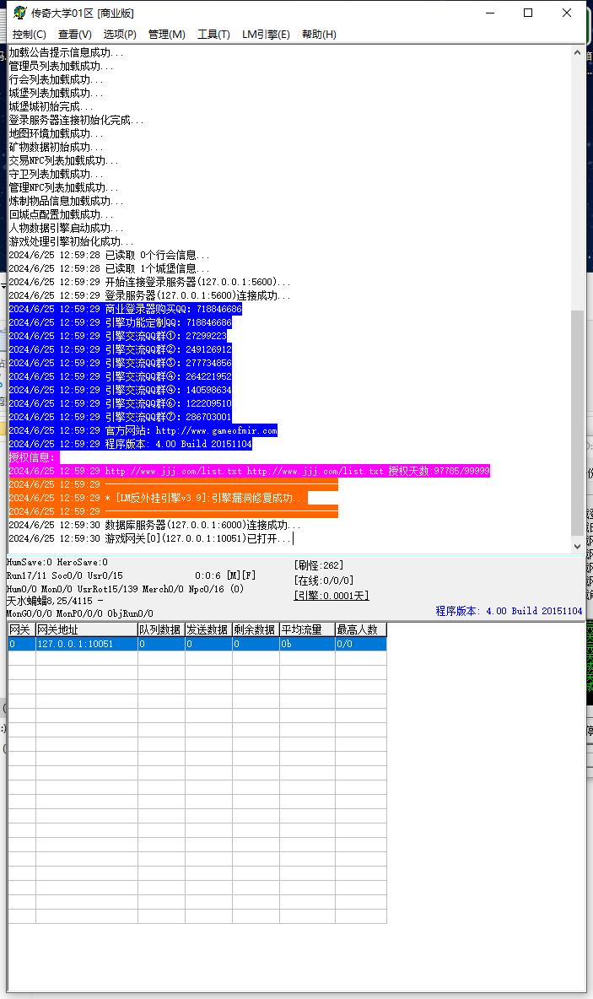Click the 天水蝙蝠8,25/4115 status text
The width and height of the screenshot is (593, 999).
coord(55,601)
